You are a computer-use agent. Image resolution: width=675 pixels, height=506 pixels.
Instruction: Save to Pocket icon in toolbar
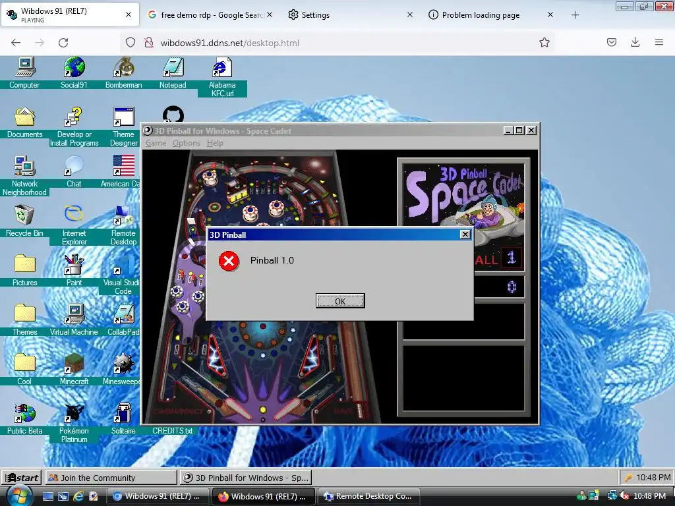(612, 42)
